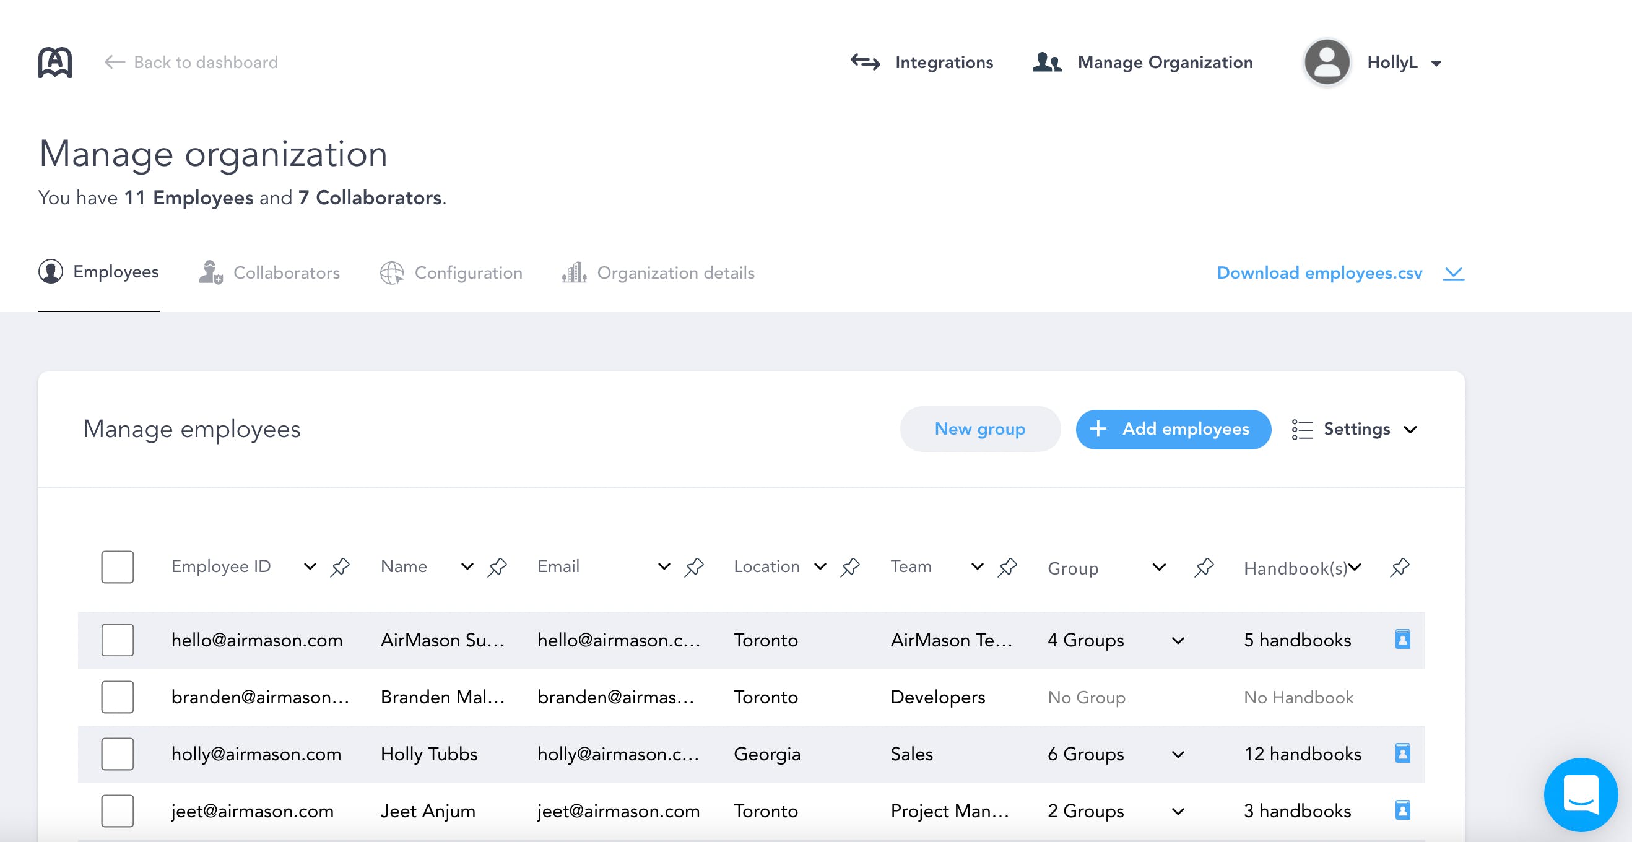Open the HollyL account menu arrow

pos(1436,63)
